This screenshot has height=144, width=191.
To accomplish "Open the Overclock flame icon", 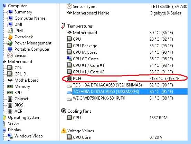I will pyautogui.click(x=10, y=37).
